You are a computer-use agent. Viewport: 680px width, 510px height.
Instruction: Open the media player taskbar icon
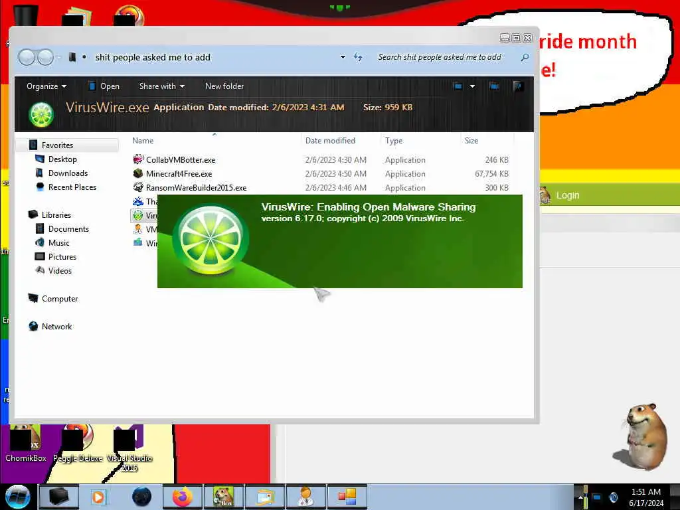(x=99, y=497)
